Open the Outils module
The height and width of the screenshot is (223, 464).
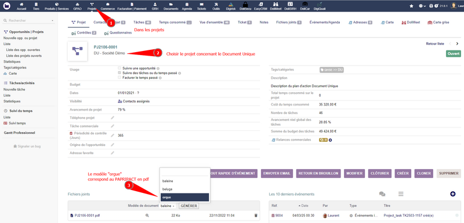216,6
